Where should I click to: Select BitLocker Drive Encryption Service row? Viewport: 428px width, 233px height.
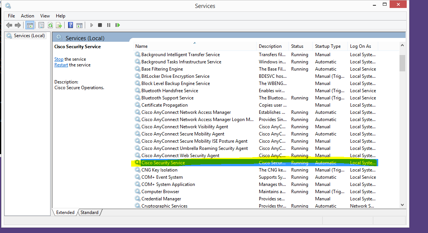[256, 76]
